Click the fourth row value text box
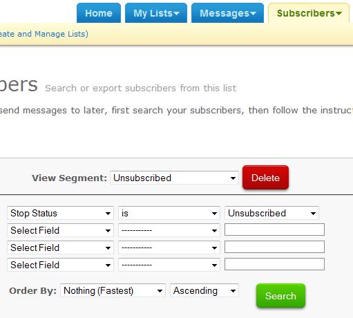 click(x=274, y=264)
